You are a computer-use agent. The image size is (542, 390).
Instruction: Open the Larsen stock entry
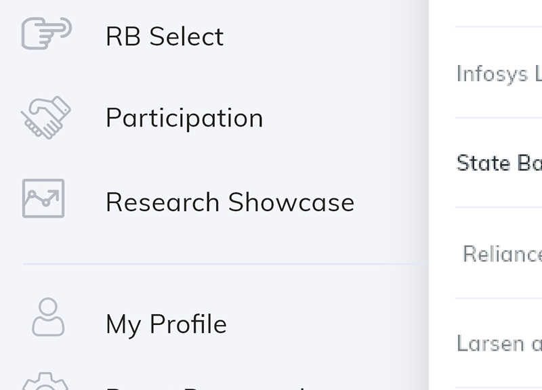pos(499,343)
